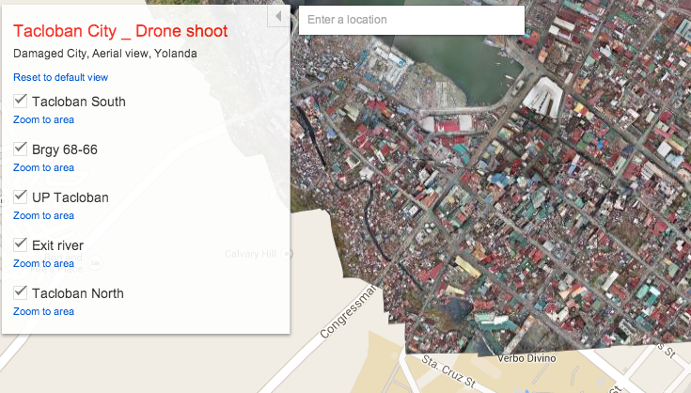Viewport: 691px width, 393px height.
Task: Disable the UP Tacloban layer checkbox
Action: coord(21,196)
